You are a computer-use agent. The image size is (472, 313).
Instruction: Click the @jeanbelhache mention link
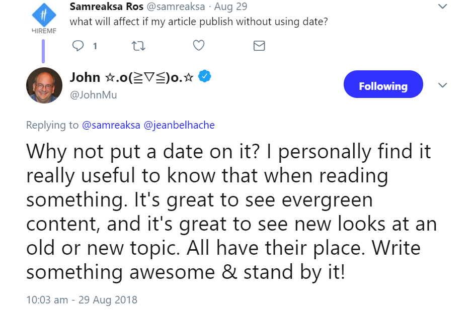[179, 125]
